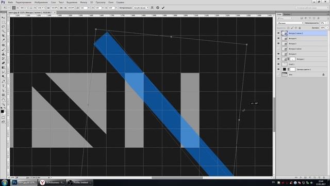Click the Фигура 1 layer mask thumbnail

coord(292,59)
